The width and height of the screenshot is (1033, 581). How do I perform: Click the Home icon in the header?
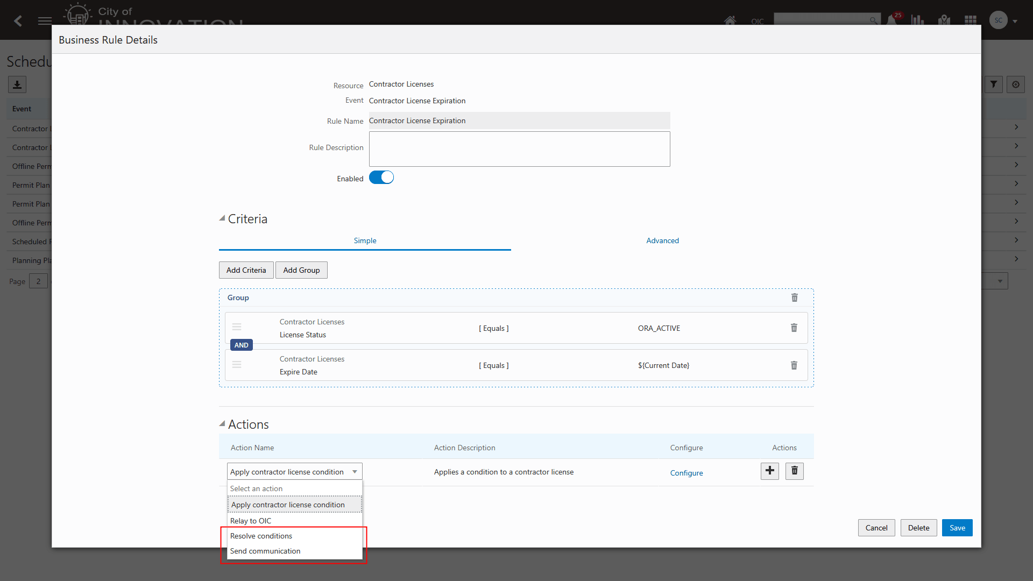point(730,20)
